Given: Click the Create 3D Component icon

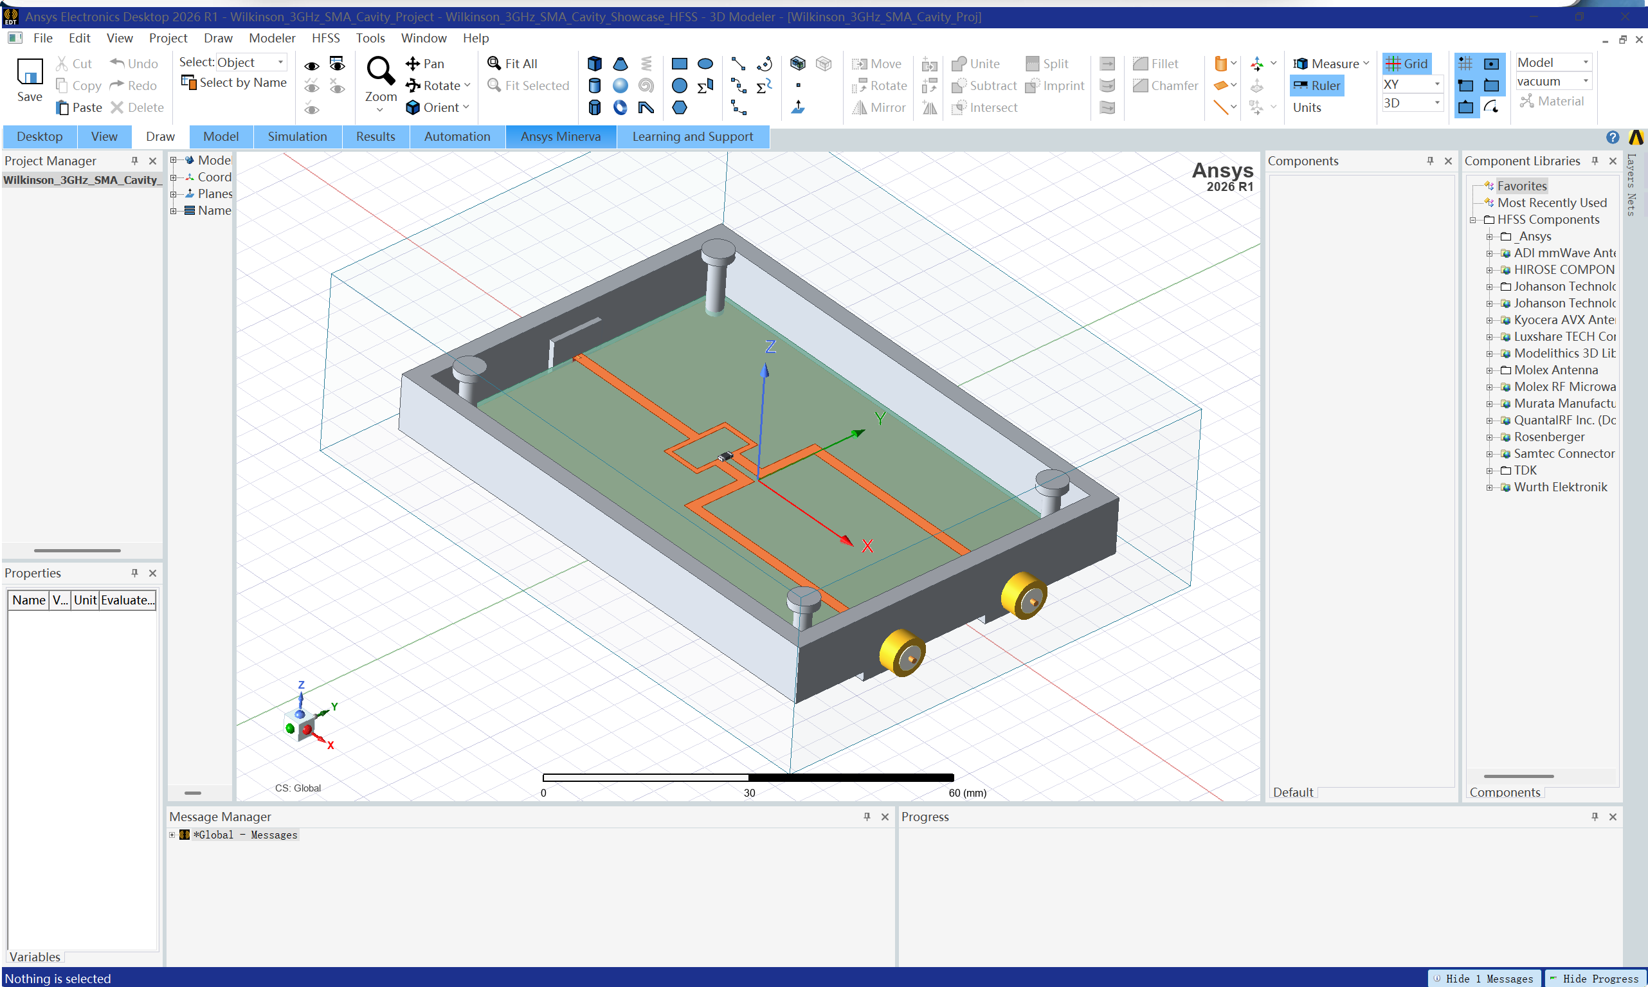Looking at the screenshot, I should coord(798,64).
